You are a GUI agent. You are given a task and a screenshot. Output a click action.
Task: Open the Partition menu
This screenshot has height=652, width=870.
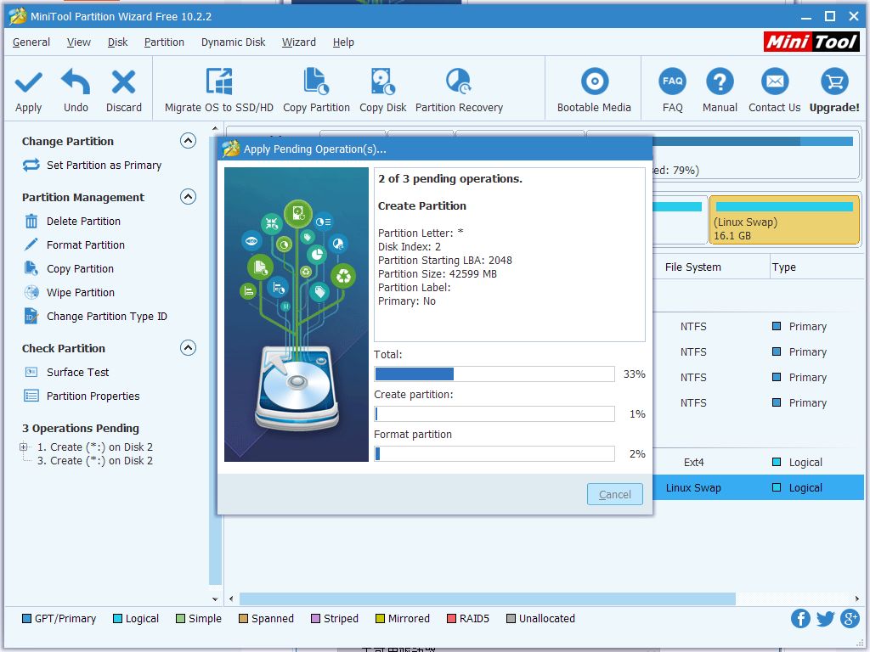pyautogui.click(x=164, y=42)
